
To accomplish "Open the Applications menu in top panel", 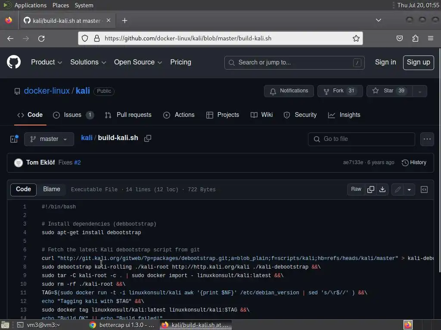I will pos(31,5).
